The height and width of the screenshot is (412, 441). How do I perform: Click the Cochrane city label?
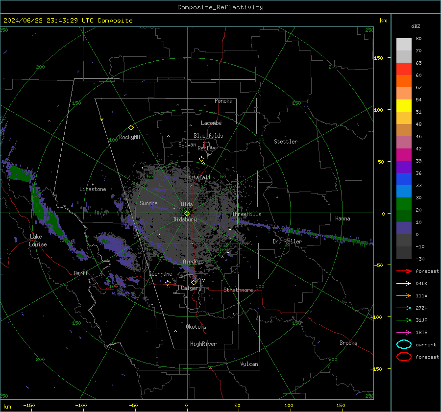[160, 274]
